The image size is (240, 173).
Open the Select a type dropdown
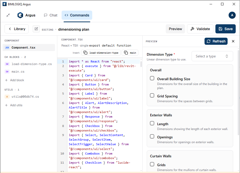click(212, 56)
